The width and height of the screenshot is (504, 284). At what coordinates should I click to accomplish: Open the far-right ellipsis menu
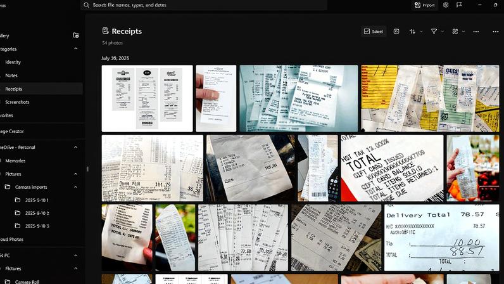pos(496,32)
